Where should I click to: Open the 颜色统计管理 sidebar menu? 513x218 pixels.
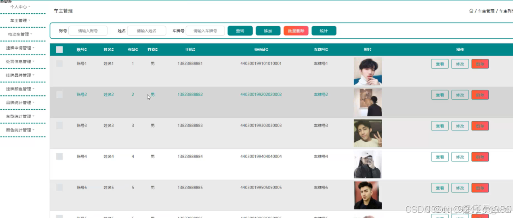click(21, 130)
